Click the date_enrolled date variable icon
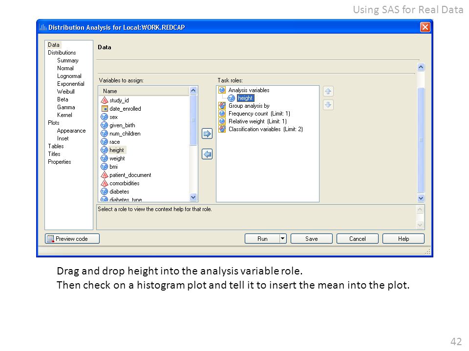Image resolution: width=469 pixels, height=351 pixels. click(x=105, y=109)
